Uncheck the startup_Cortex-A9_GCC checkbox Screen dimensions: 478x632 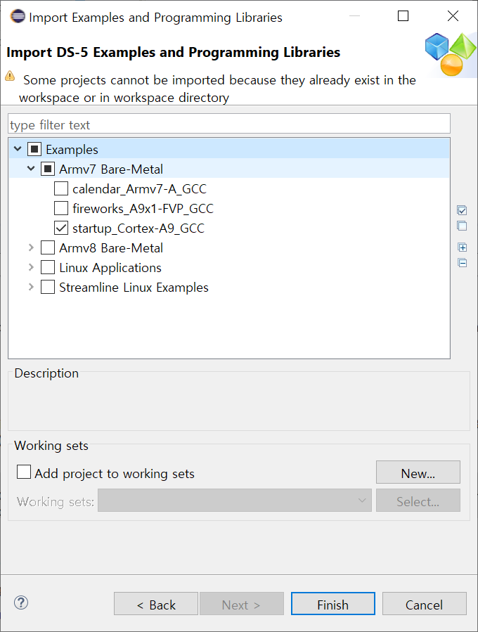[x=61, y=228]
